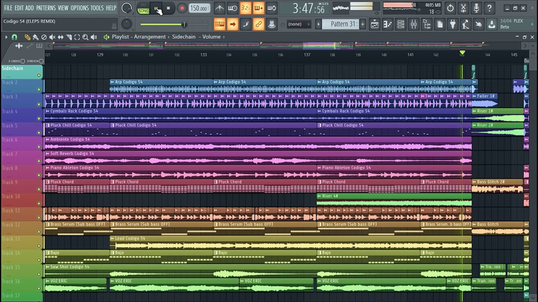Viewport: 538px width, 302px height.
Task: Open the PATTERNS menu
Action: (x=46, y=8)
